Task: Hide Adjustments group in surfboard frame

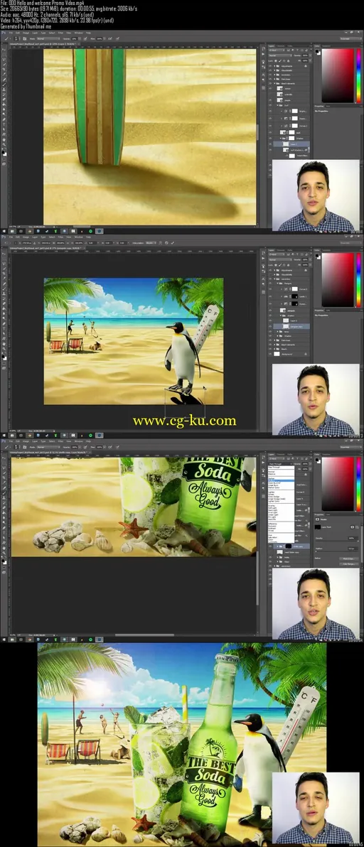Action: (270, 66)
